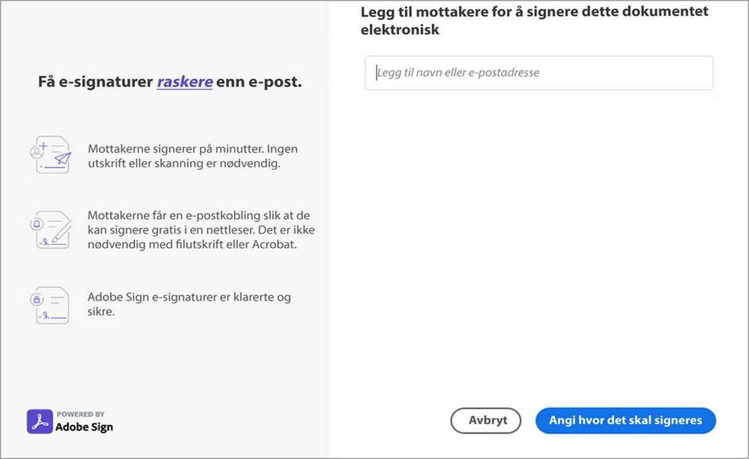Click the signing-on-minutes illustration icon

[52, 154]
